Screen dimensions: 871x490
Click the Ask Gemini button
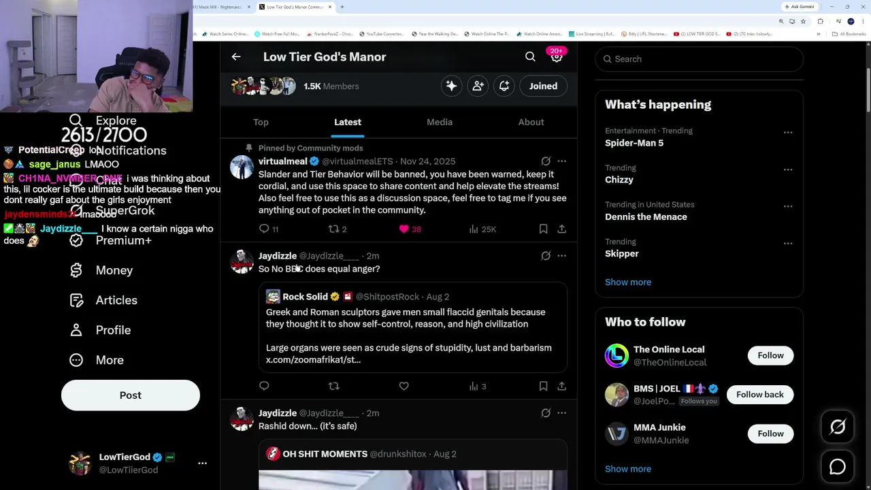[800, 7]
